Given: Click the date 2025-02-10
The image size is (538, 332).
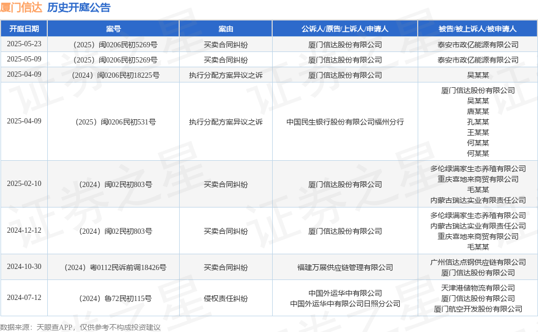Looking at the screenshot, I should tap(24, 183).
